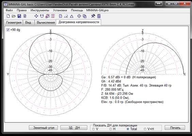
Task: Click the crosshair target icon
Action: pos(79,16)
